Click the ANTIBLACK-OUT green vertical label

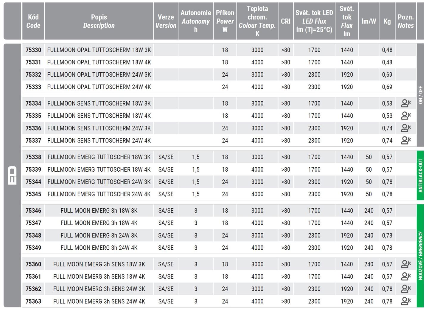pos(420,175)
